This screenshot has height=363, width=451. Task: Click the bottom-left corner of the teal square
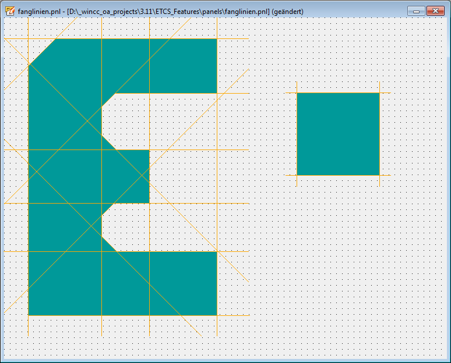(x=297, y=175)
